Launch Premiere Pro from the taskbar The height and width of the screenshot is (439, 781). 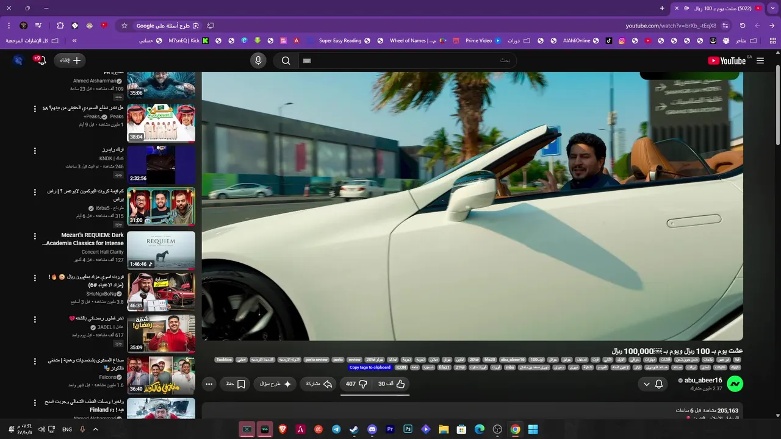(390, 429)
